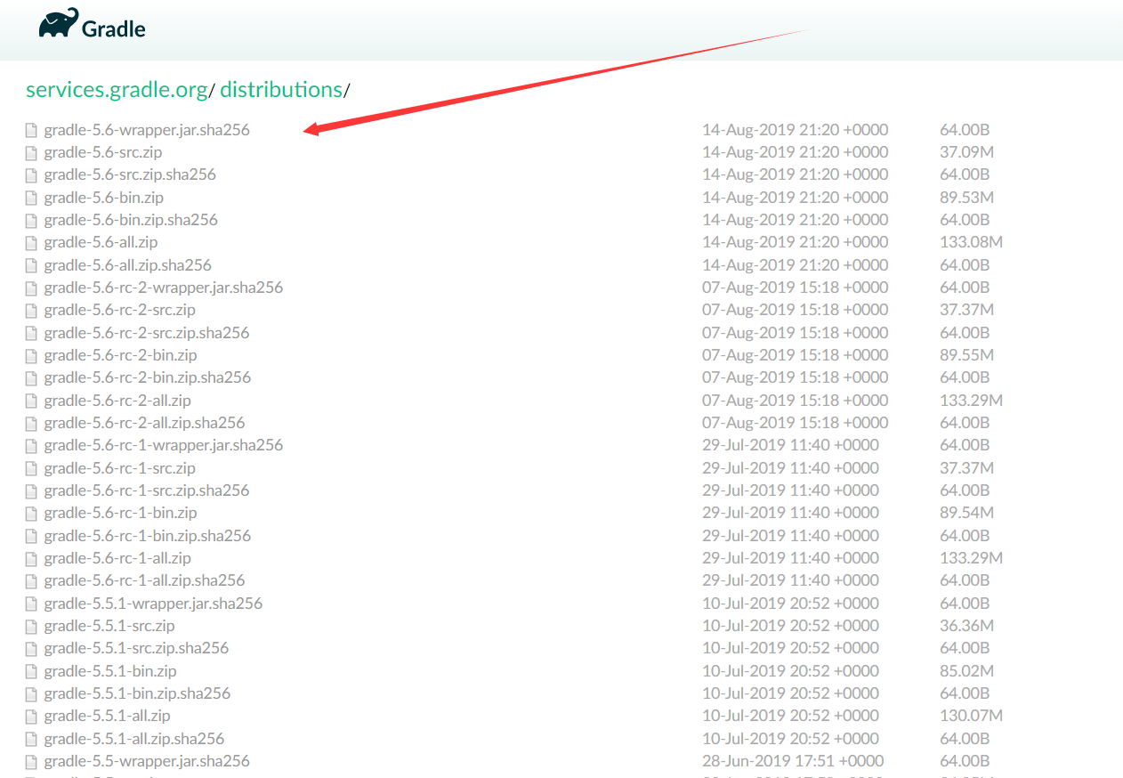This screenshot has height=778, width=1123.
Task: Download gradle-5.6-rc-2-bin.zip via its link
Action: pos(121,355)
